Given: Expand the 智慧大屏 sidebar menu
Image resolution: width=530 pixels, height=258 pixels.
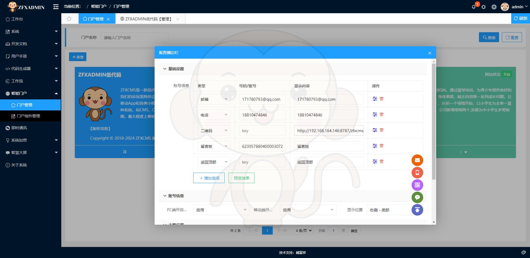Looking at the screenshot, I should pyautogui.click(x=30, y=153).
